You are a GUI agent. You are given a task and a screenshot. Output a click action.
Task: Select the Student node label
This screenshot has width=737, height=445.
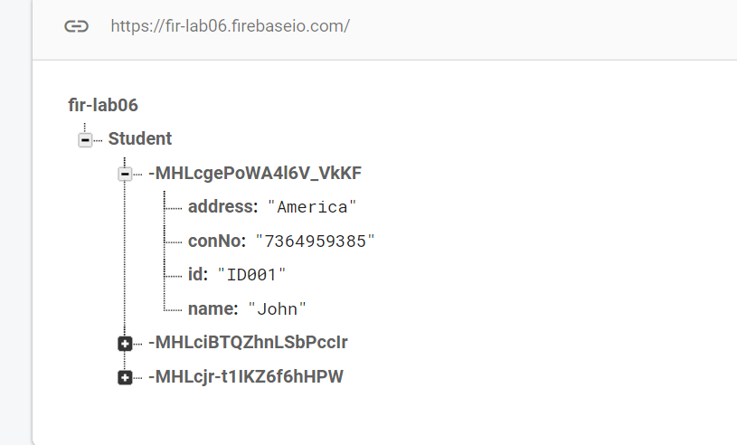pos(140,139)
